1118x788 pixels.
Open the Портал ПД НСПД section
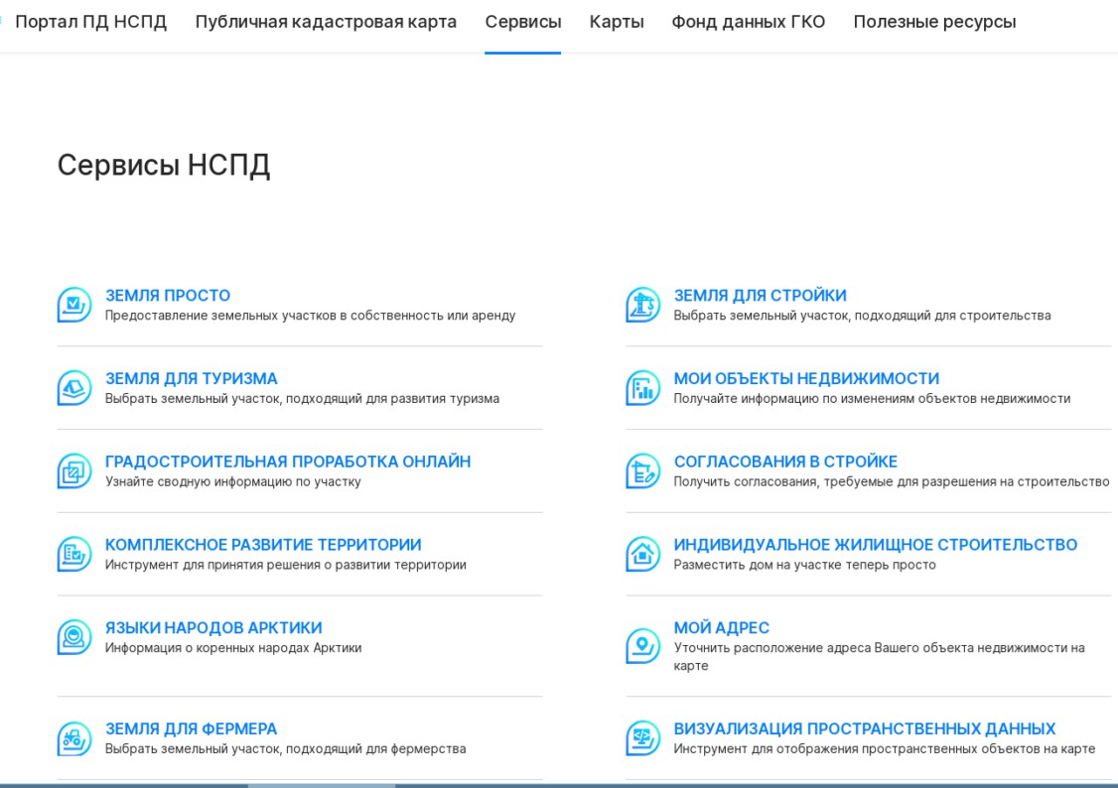click(90, 22)
